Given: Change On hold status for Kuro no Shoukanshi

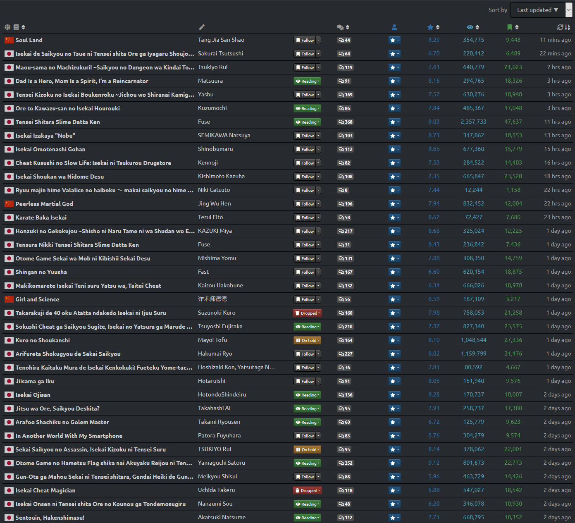Looking at the screenshot, I should (x=307, y=340).
